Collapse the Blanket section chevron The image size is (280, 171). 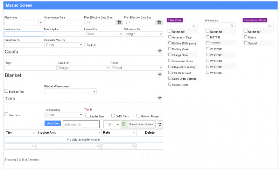(160, 74)
